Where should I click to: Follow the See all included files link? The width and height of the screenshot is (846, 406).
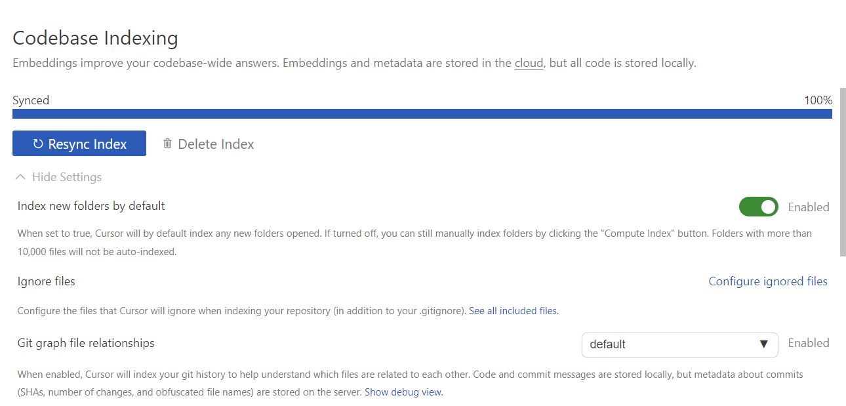coord(514,311)
